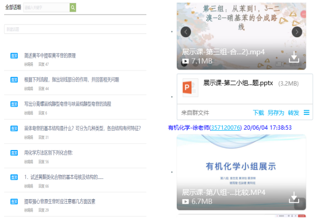Image resolution: width=319 pixels, height=220 pixels.
Task: Download the 展示课-第三组 mp4 video
Action: (294, 57)
